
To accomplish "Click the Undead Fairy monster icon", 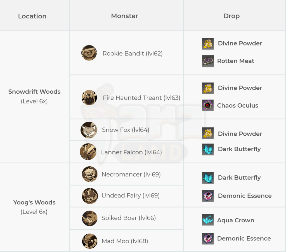I will tap(90, 196).
